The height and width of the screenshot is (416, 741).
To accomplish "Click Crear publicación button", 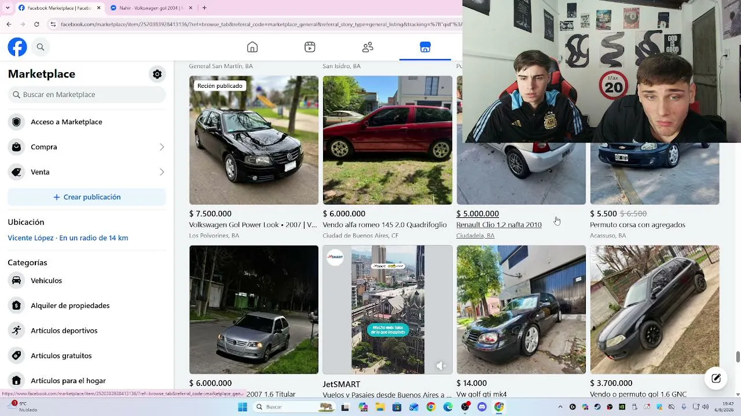I will [x=87, y=197].
